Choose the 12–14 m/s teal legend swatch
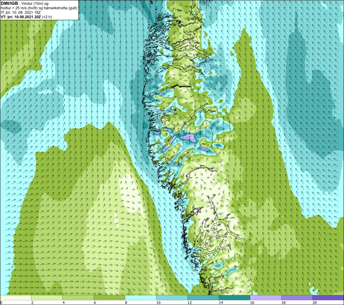The height and width of the screenshot is (305, 344). (x=203, y=297)
